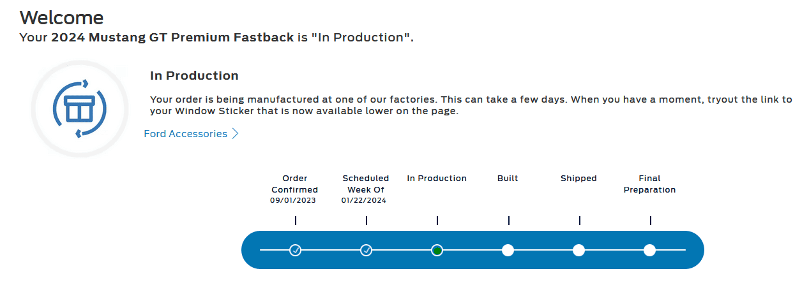
Task: Click the Final Preparation timeline label
Action: pyautogui.click(x=649, y=184)
